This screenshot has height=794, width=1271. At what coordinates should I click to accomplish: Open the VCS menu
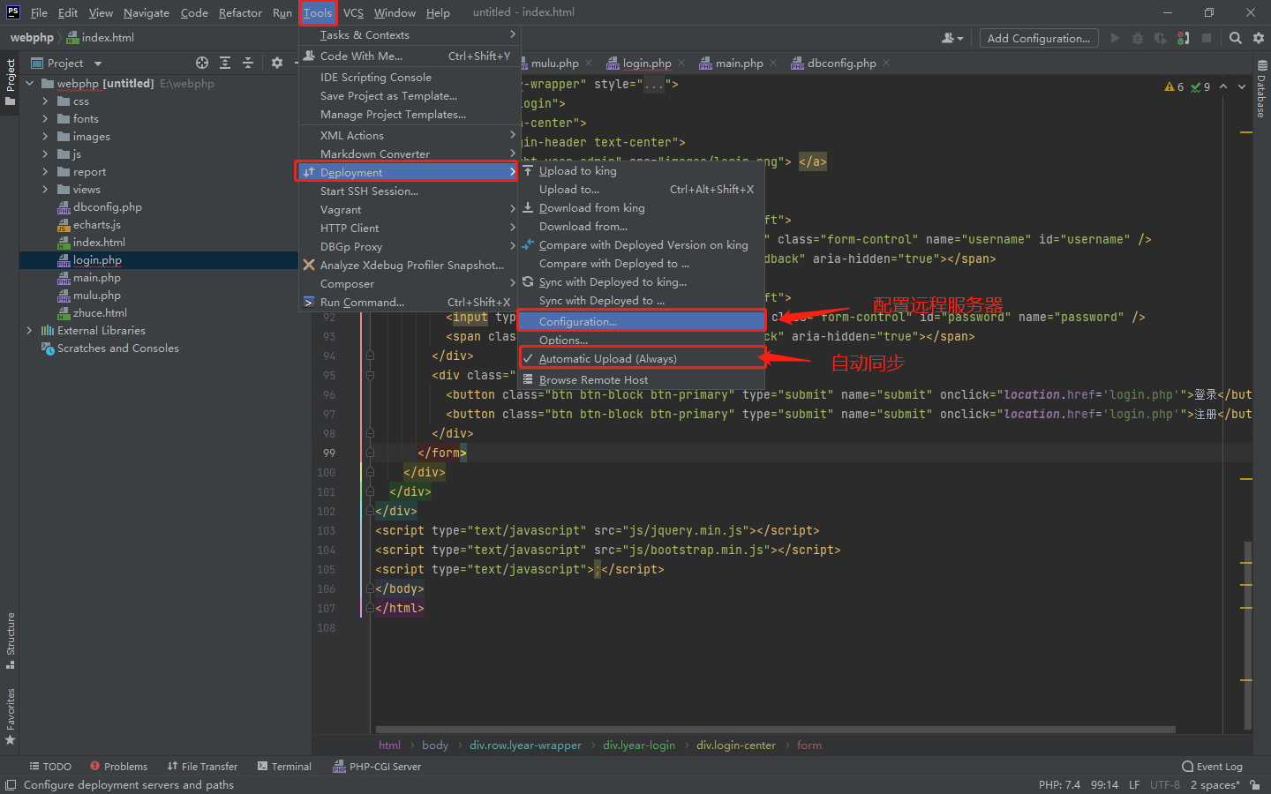tap(353, 12)
